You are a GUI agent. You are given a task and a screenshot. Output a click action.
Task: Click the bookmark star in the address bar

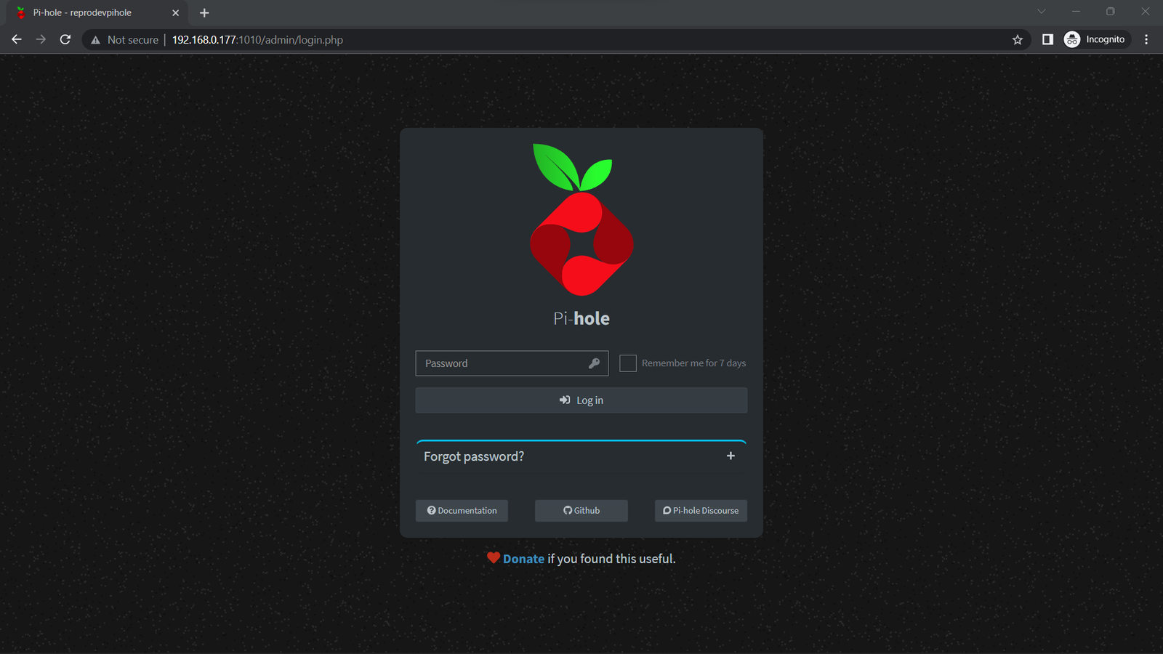[x=1017, y=39]
